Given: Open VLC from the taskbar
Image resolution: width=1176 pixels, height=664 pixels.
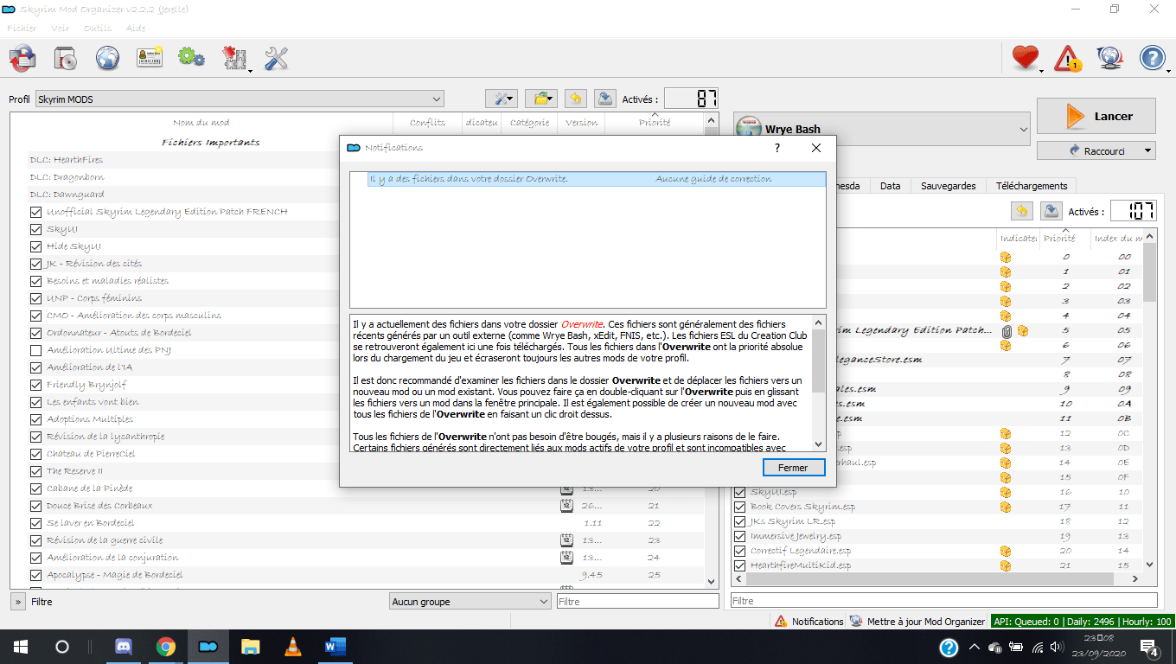Looking at the screenshot, I should 293,647.
